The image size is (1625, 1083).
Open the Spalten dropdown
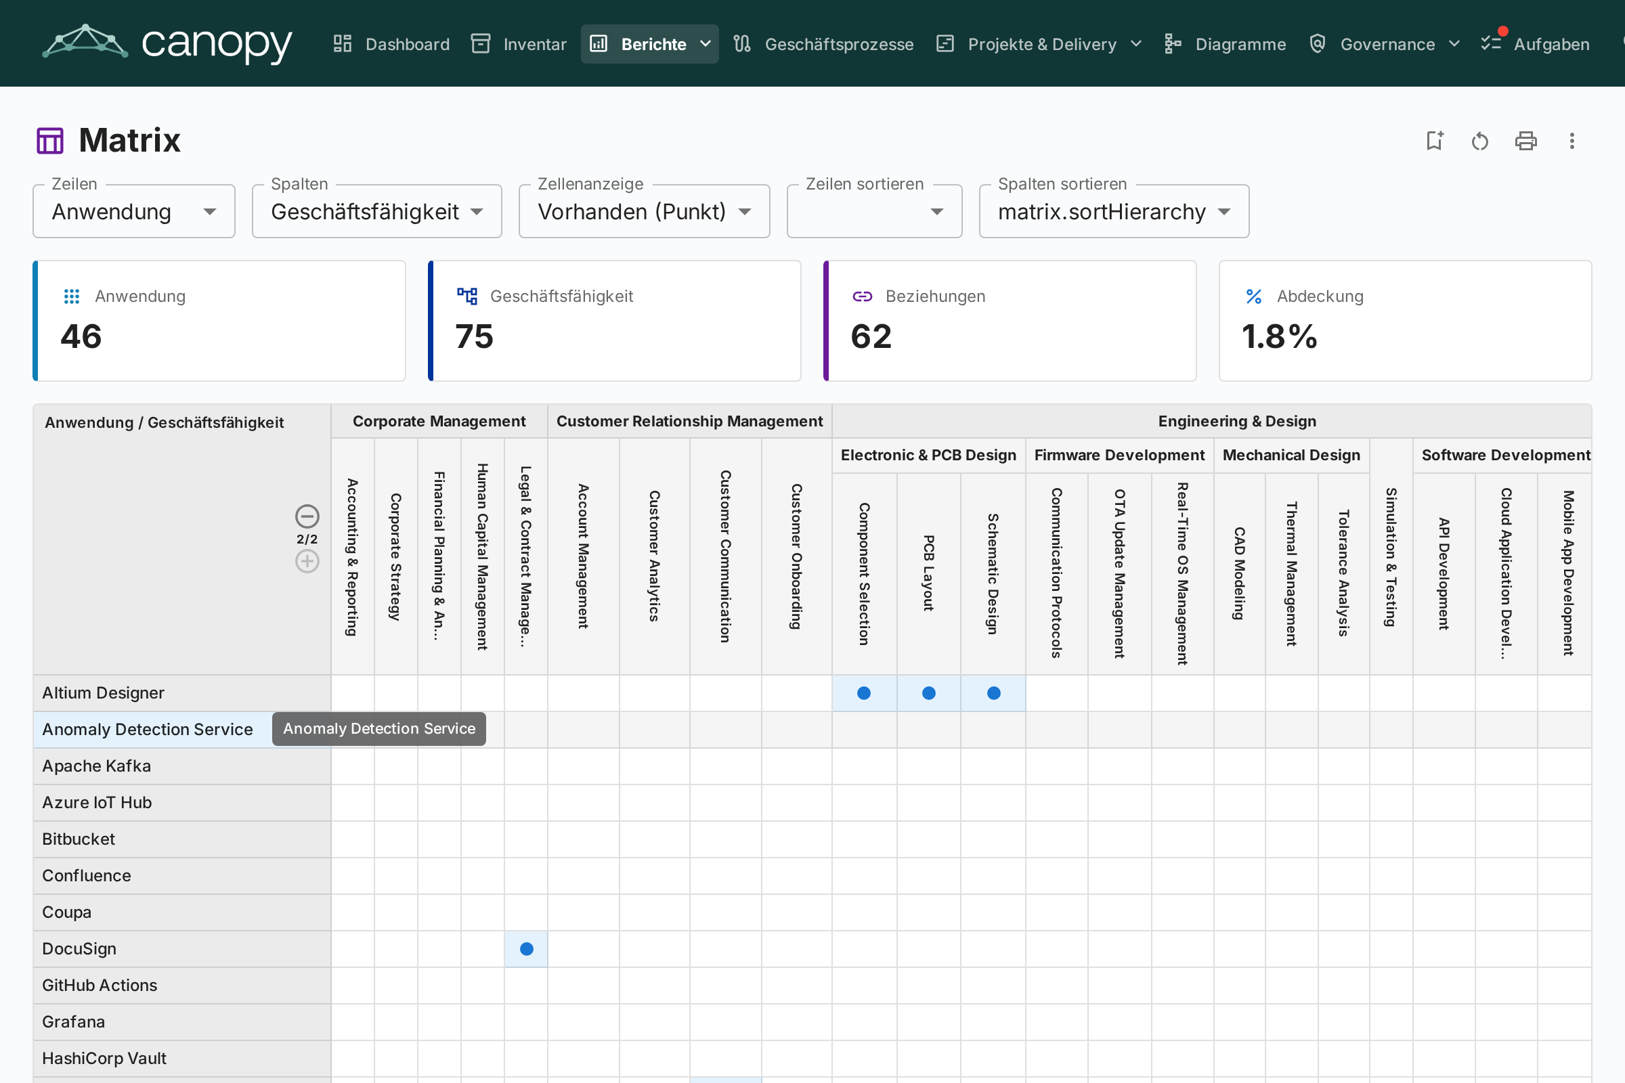click(x=377, y=211)
